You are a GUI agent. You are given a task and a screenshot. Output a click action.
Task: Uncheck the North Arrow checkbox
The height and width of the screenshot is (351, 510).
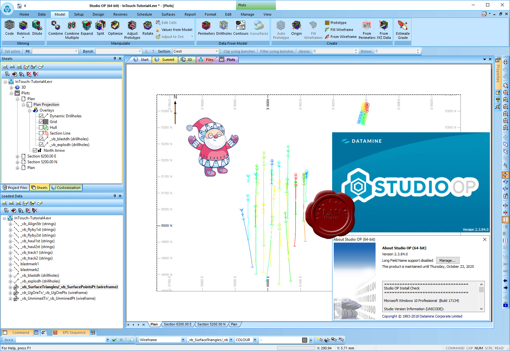[x=35, y=150]
